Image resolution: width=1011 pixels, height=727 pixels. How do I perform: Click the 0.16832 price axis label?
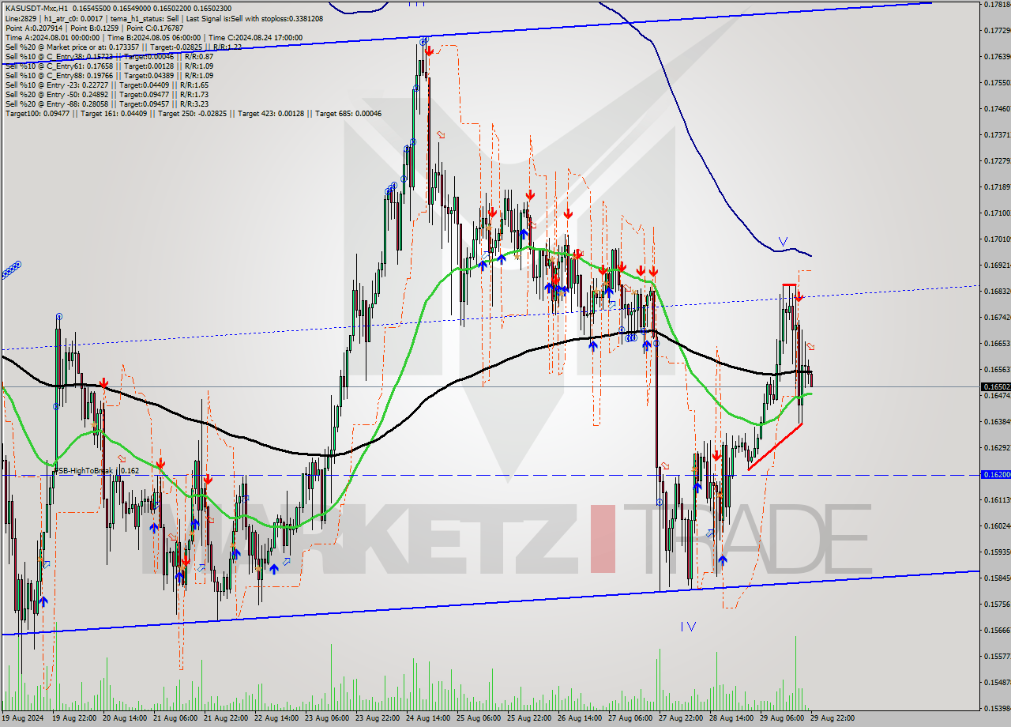(997, 292)
